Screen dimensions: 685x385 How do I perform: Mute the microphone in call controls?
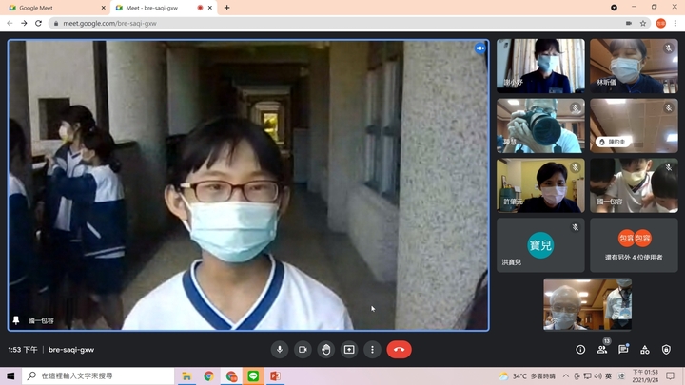(x=280, y=349)
